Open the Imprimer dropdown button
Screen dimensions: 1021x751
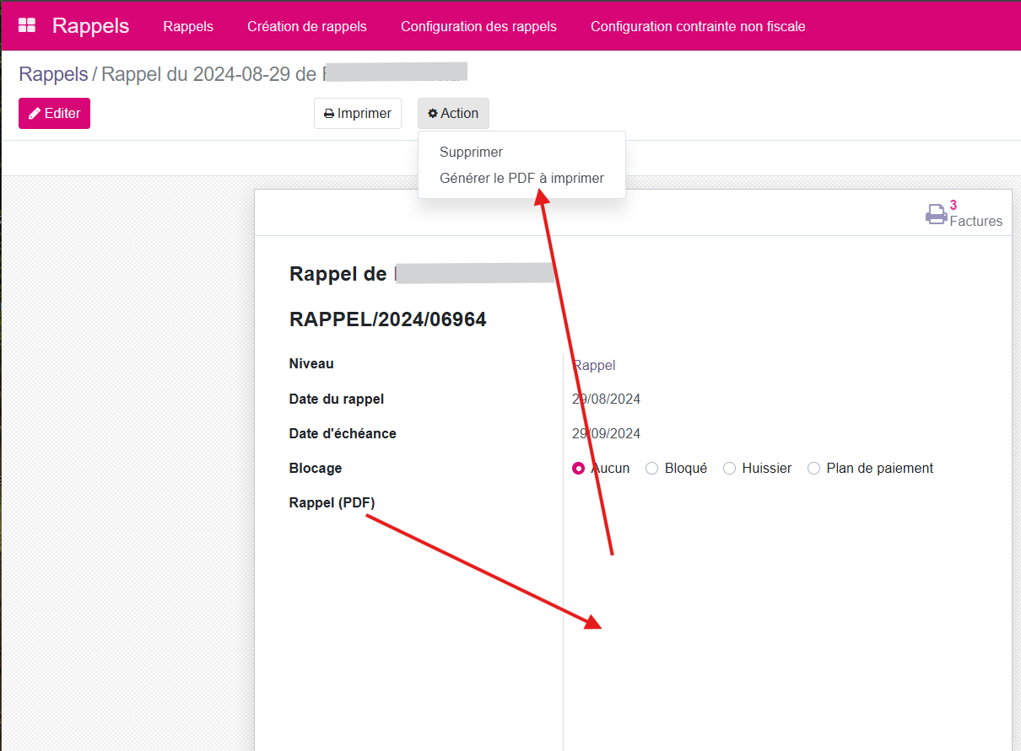358,114
